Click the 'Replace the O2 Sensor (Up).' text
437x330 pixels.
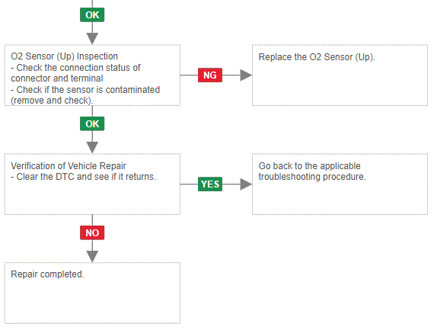(317, 57)
